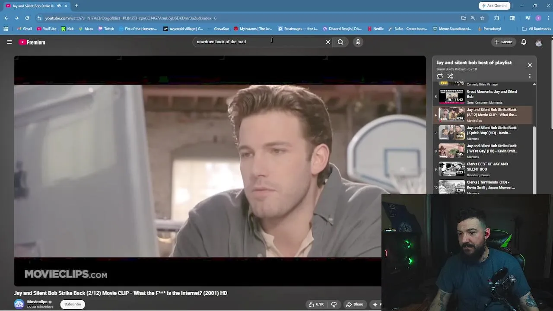This screenshot has width=553, height=311.
Task: Open the Meme Soundboard bookmark
Action: 451,29
